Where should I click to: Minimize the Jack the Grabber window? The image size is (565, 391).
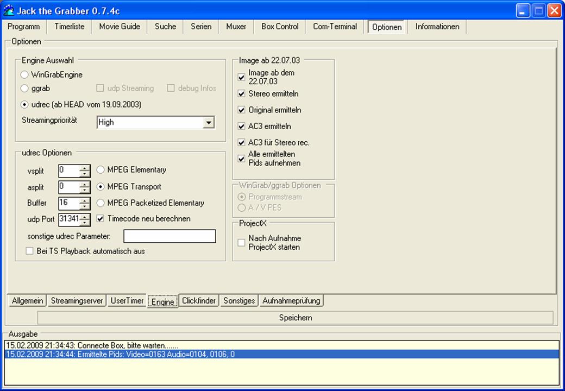(523, 11)
